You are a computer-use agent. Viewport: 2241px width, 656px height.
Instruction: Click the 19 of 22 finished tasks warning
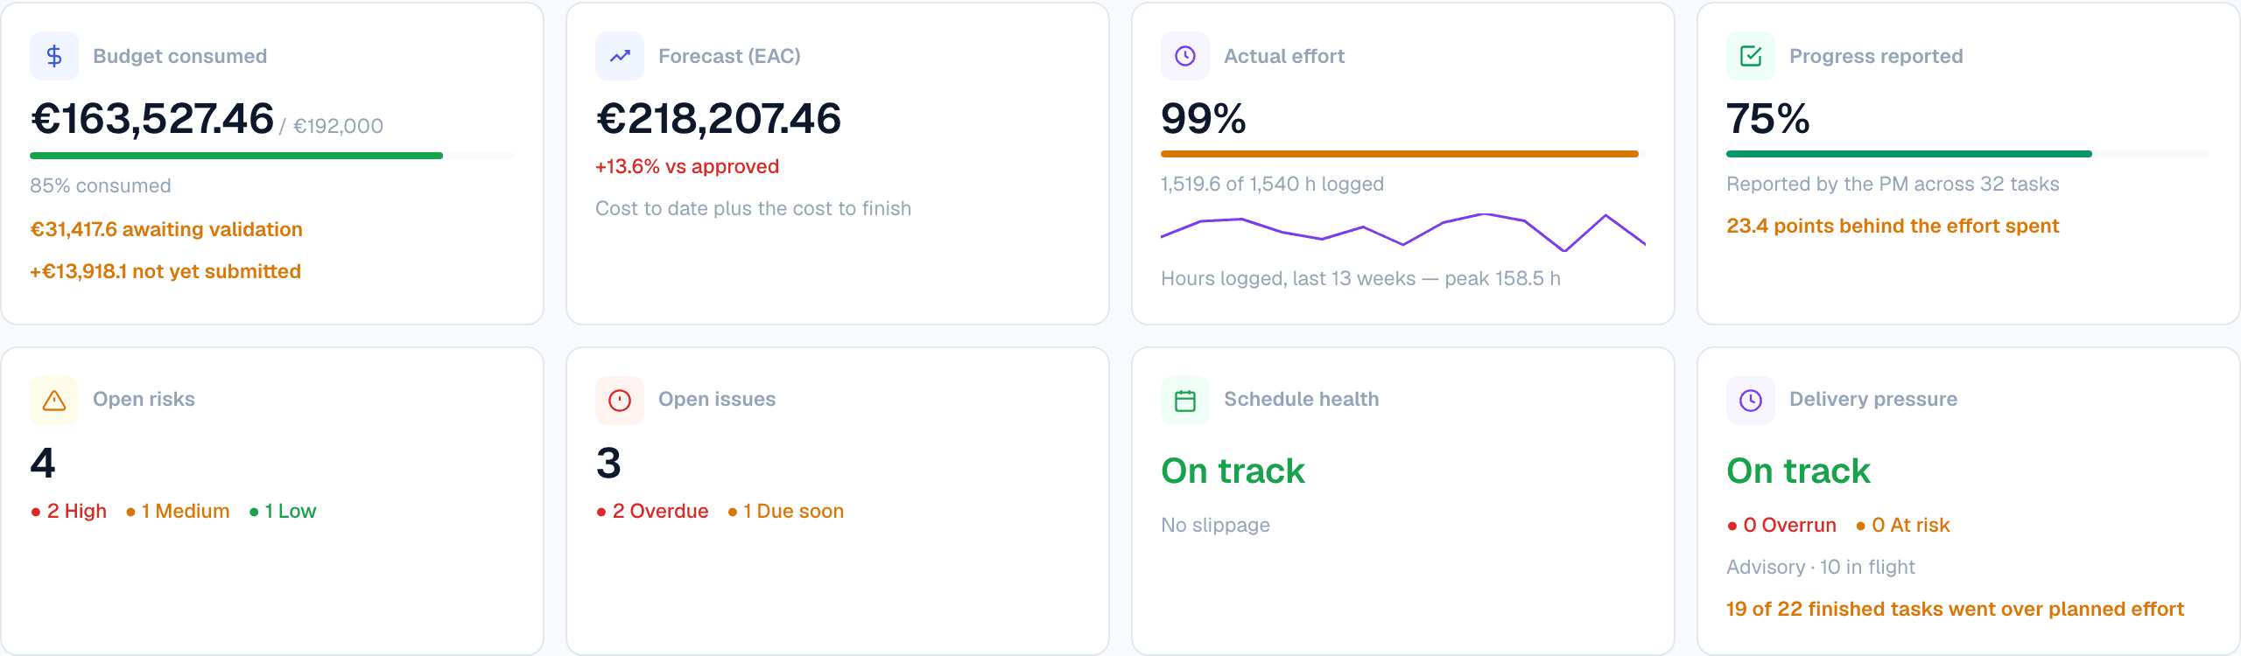(1955, 609)
